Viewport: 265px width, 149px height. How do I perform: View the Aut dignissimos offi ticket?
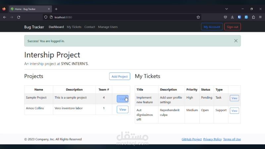(x=234, y=111)
